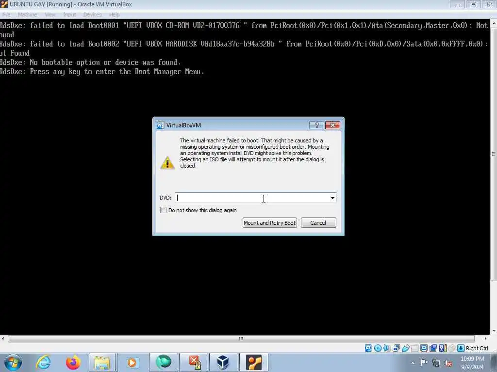Viewport: 497px width, 372px height.
Task: Click the green sphere app taskbar icon
Action: 164,362
